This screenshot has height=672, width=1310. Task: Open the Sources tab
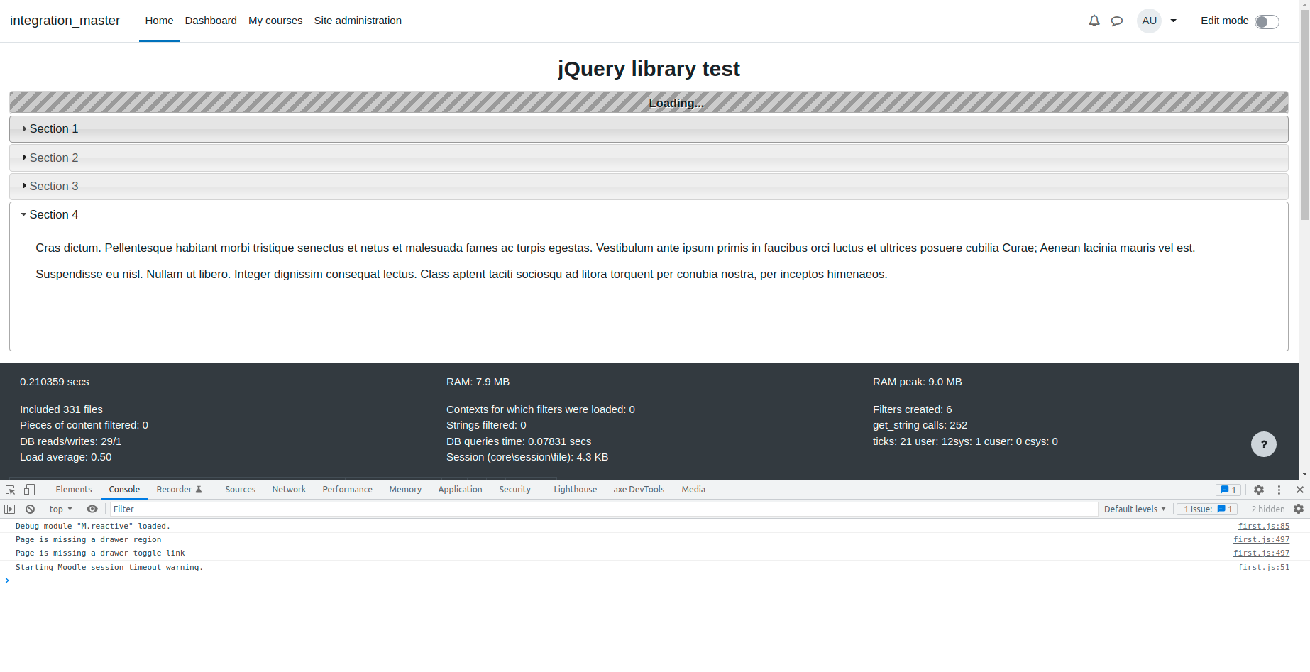point(240,490)
